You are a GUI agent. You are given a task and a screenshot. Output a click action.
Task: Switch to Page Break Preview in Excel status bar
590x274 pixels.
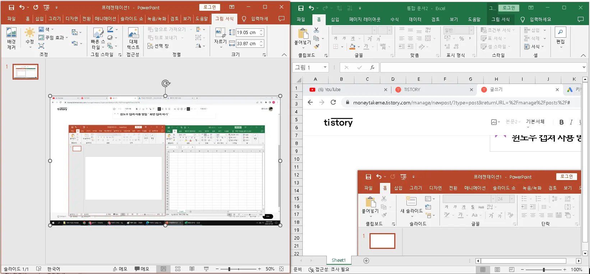[511, 270]
